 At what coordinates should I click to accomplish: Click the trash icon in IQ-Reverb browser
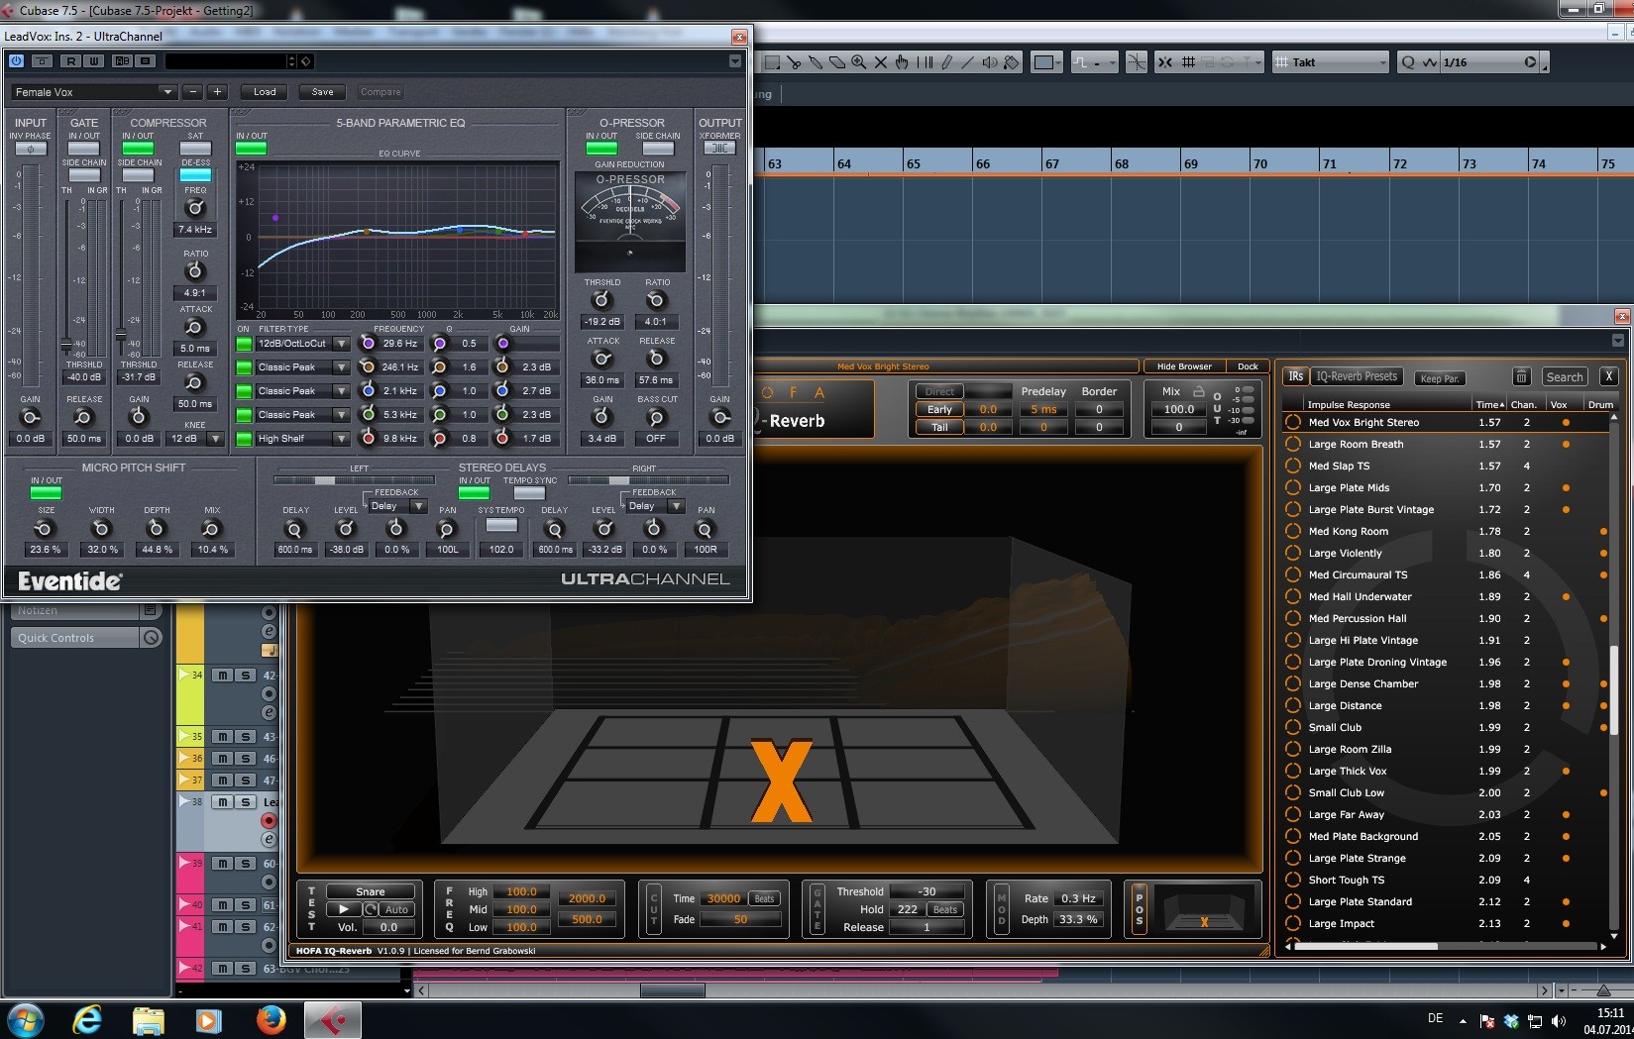(1521, 376)
